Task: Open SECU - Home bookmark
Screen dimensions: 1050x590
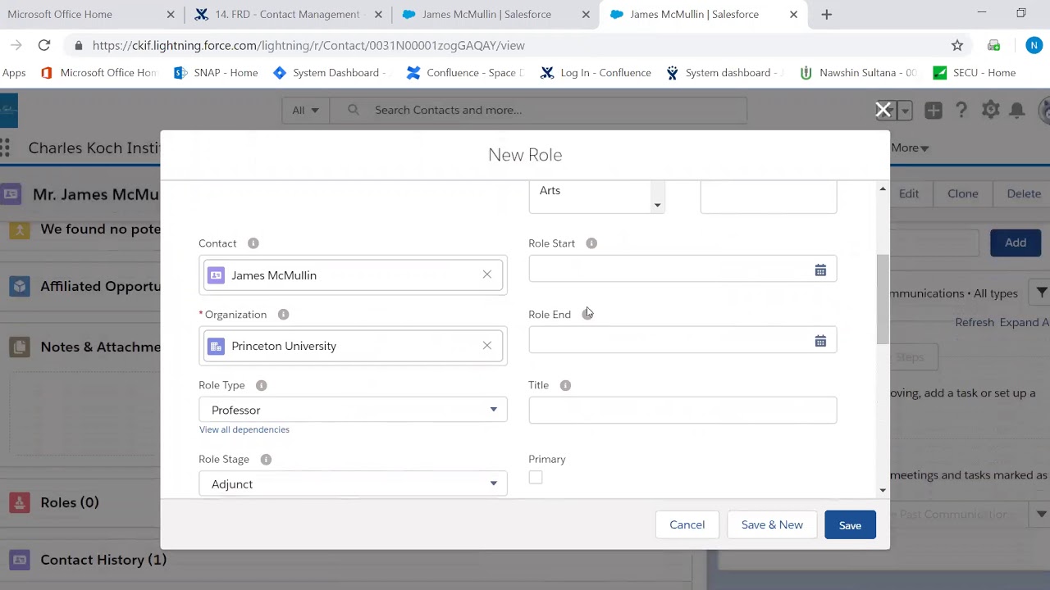Action: click(975, 73)
